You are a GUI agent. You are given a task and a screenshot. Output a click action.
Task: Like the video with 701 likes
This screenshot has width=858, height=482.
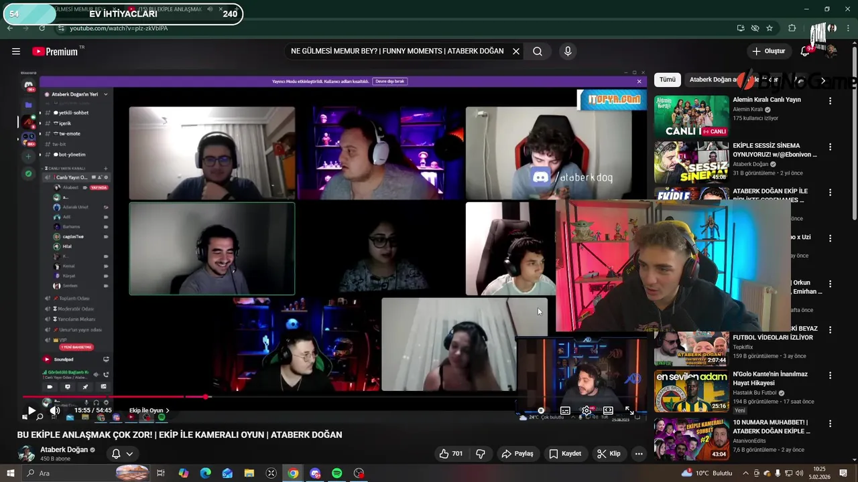pyautogui.click(x=451, y=454)
